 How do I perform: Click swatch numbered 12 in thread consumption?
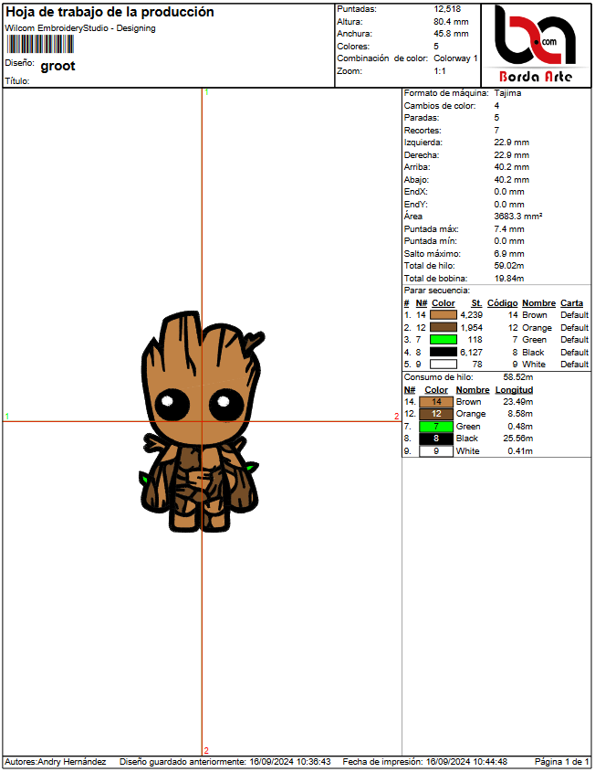coord(435,414)
